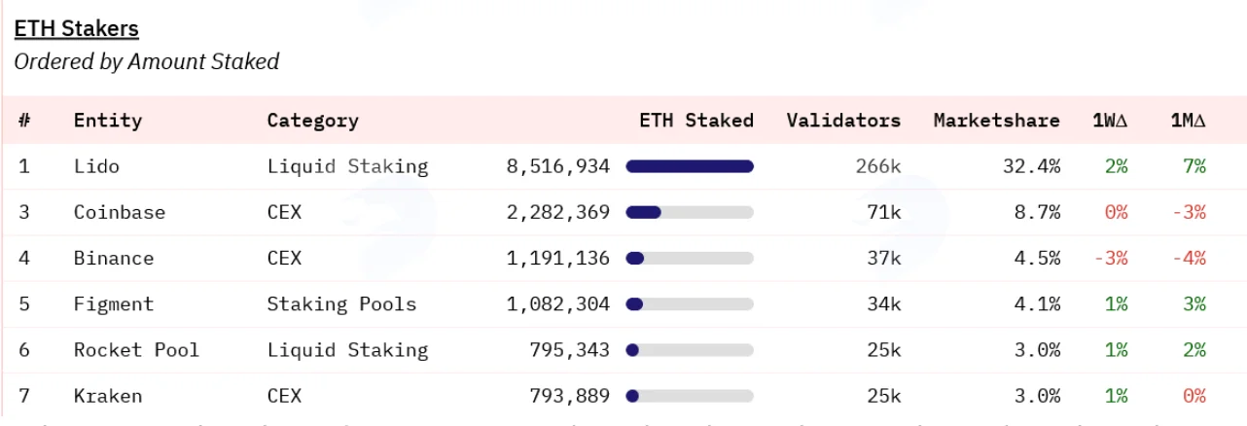
Task: Click Lido's Liquid Staking category cell
Action: pyautogui.click(x=347, y=166)
